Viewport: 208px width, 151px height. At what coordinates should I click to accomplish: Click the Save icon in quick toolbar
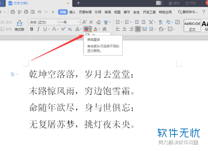[x=13, y=12]
